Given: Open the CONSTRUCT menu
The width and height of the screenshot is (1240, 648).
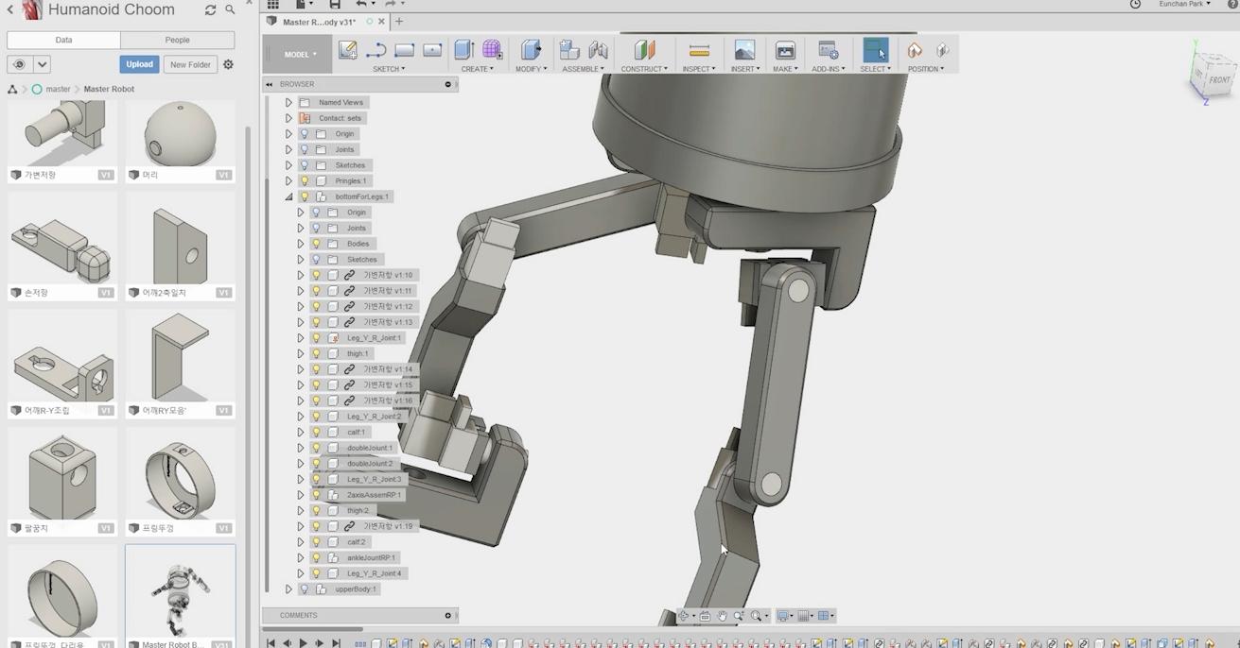Looking at the screenshot, I should click(x=644, y=69).
